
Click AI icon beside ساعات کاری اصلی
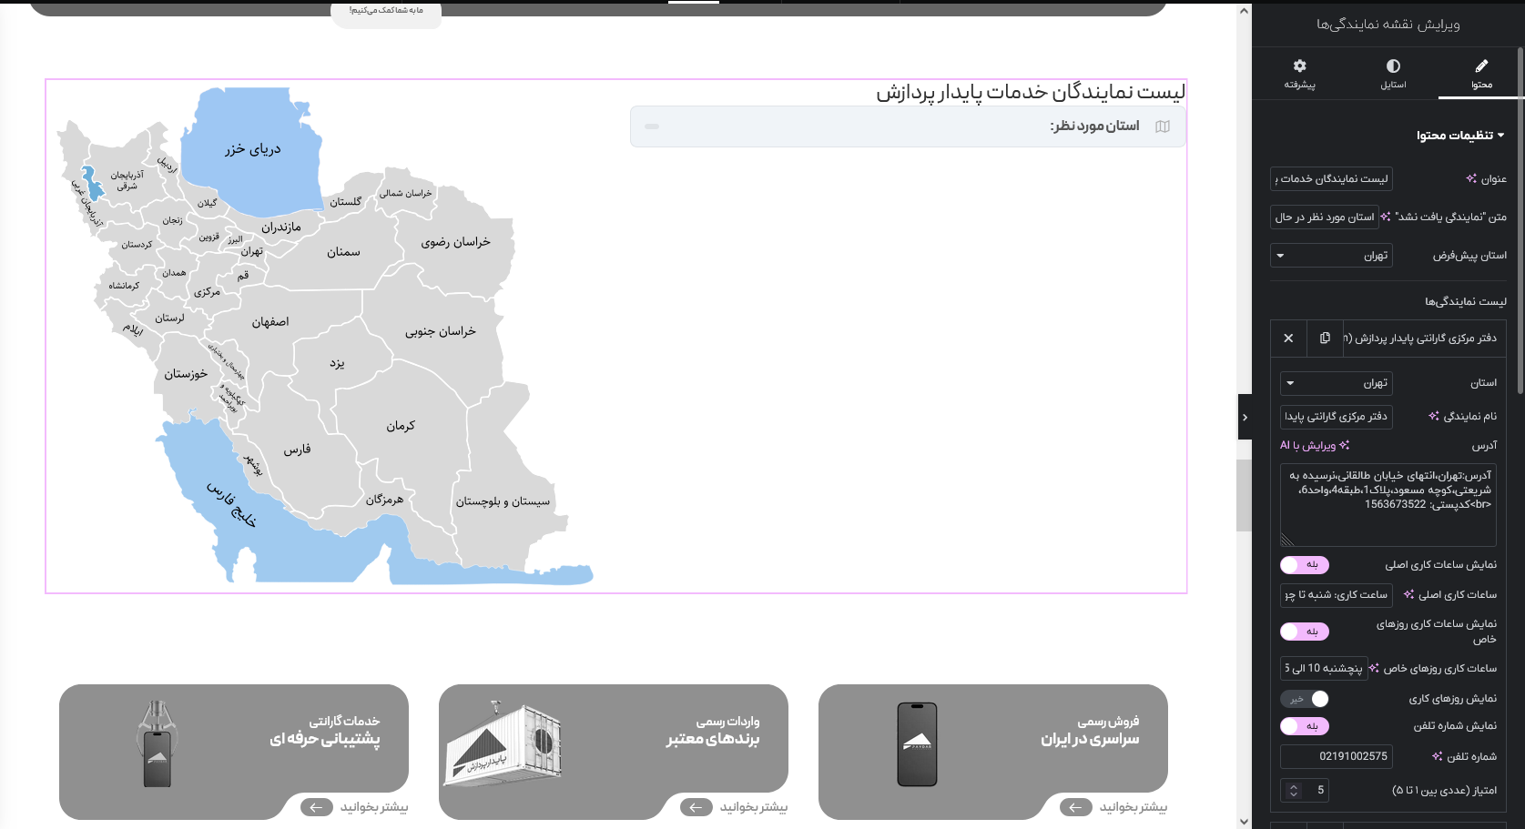point(1408,594)
